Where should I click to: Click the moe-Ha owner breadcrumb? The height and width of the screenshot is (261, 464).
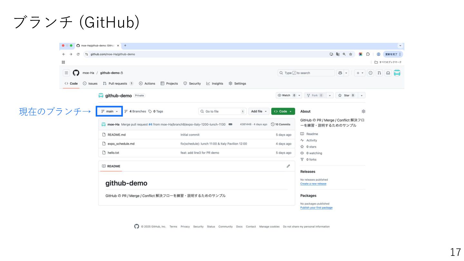88,73
